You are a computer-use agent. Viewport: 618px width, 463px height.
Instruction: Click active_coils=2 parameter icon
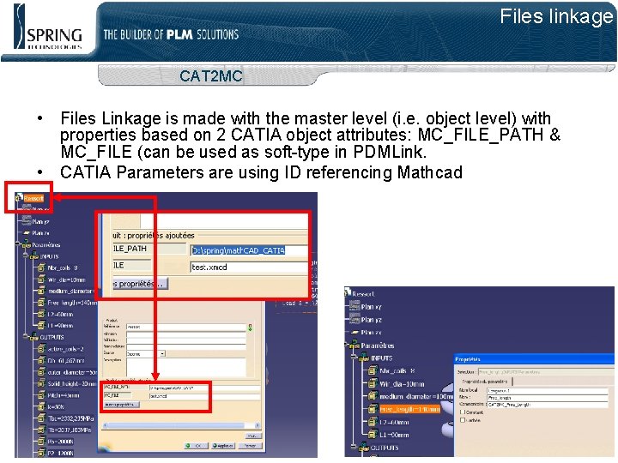(41, 349)
